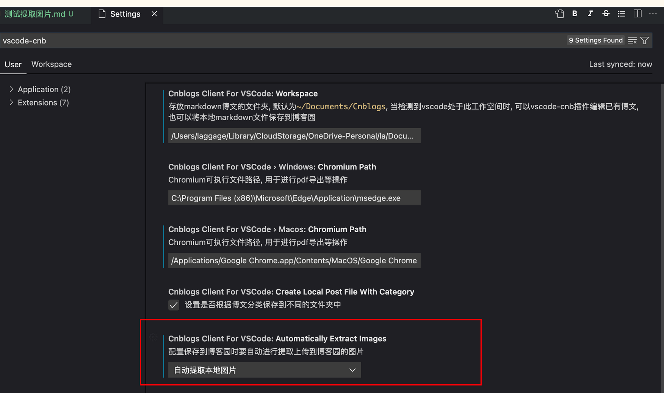Click the Cnblogs Client For VSCode: Workspace title

243,93
